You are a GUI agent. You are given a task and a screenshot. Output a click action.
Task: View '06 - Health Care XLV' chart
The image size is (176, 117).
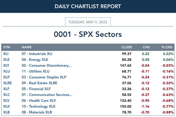[39, 101]
